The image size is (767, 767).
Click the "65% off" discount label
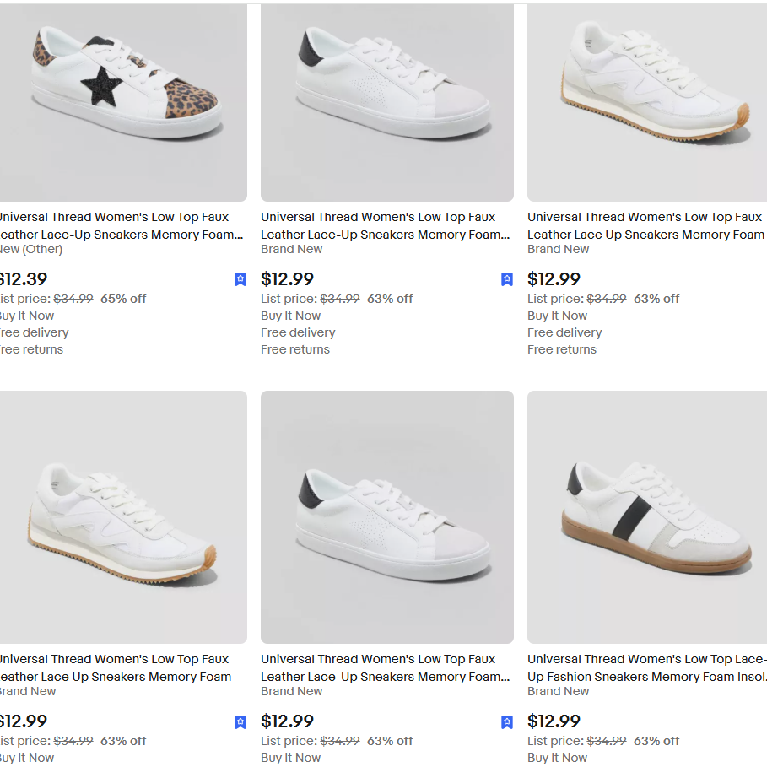(x=123, y=299)
